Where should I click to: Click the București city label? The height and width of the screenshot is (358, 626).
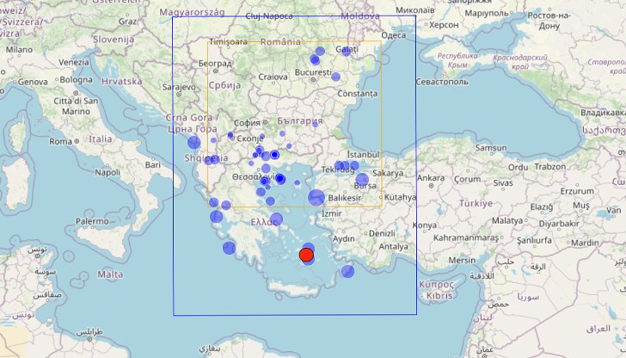(x=312, y=73)
